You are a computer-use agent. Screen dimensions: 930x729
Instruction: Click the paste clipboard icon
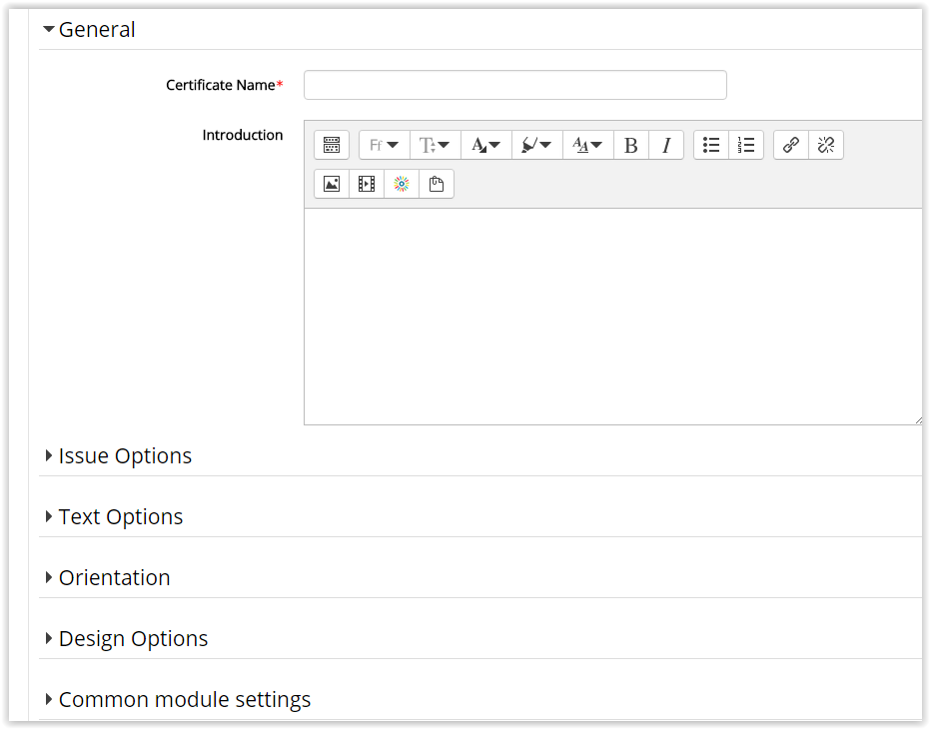(437, 184)
